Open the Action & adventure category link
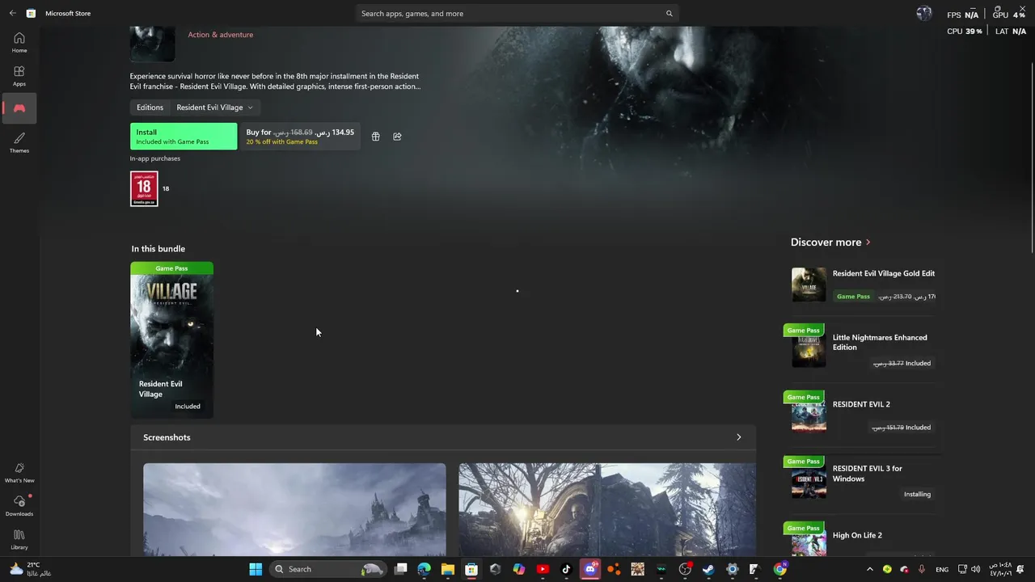1035x582 pixels. [221, 35]
